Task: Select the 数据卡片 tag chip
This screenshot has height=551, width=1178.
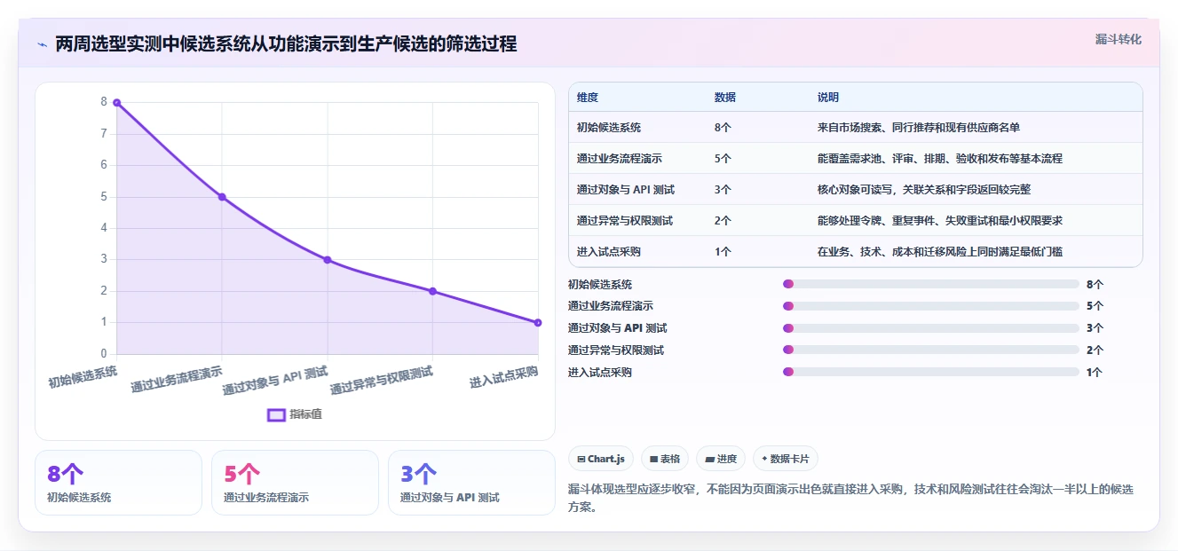Action: click(786, 459)
